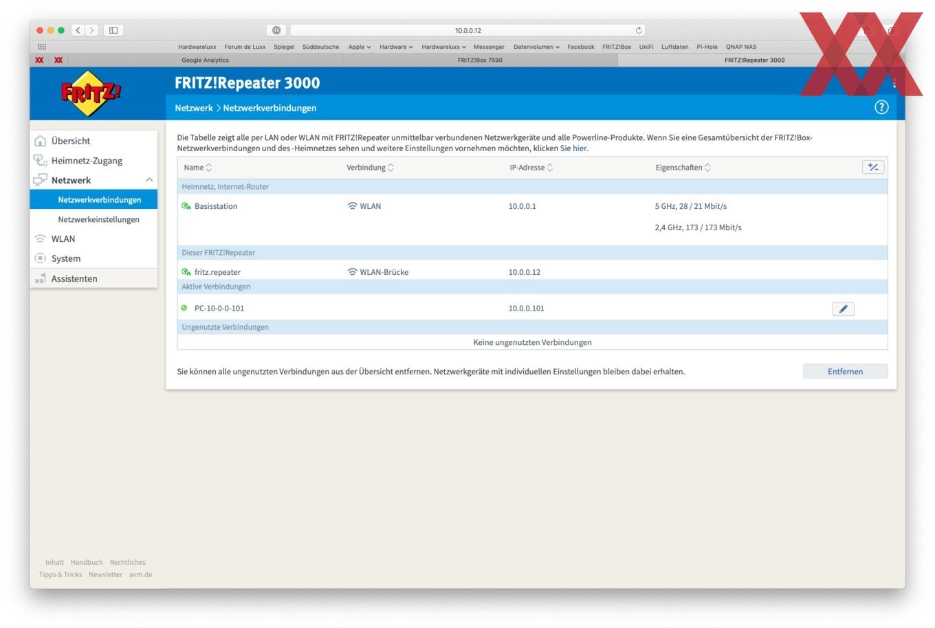The height and width of the screenshot is (628, 935).
Task: Switch to Google Analytics tab
Action: 205,60
